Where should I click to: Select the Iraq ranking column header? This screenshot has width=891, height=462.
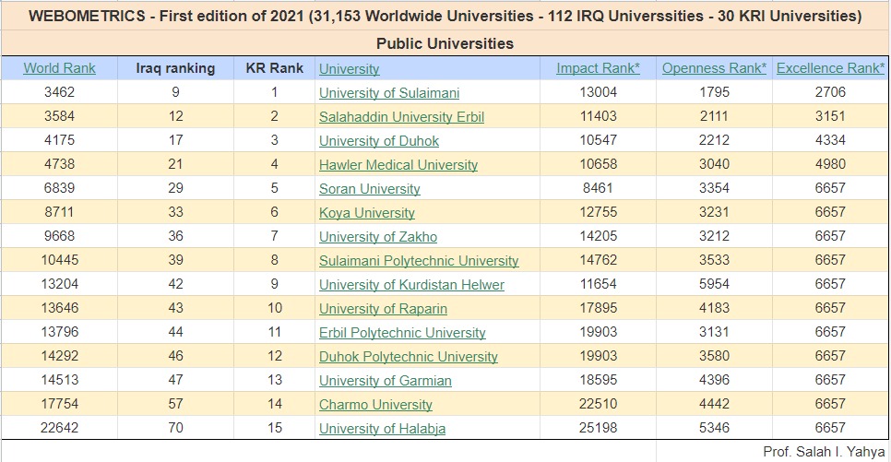coord(175,68)
